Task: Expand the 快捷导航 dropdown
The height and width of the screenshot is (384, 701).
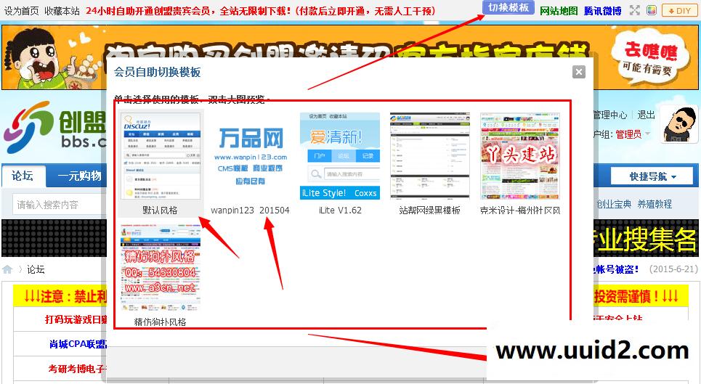Action: coord(652,177)
